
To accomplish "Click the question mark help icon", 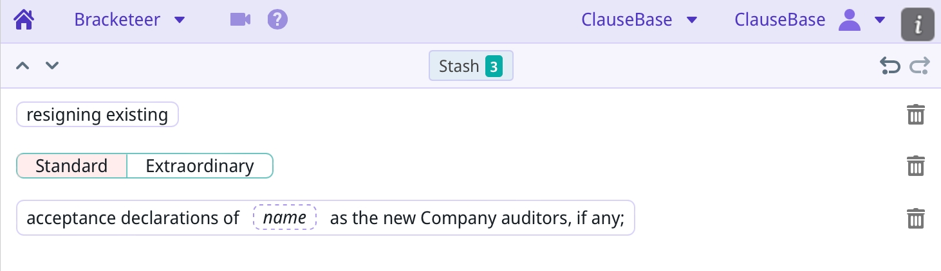I will 277,20.
